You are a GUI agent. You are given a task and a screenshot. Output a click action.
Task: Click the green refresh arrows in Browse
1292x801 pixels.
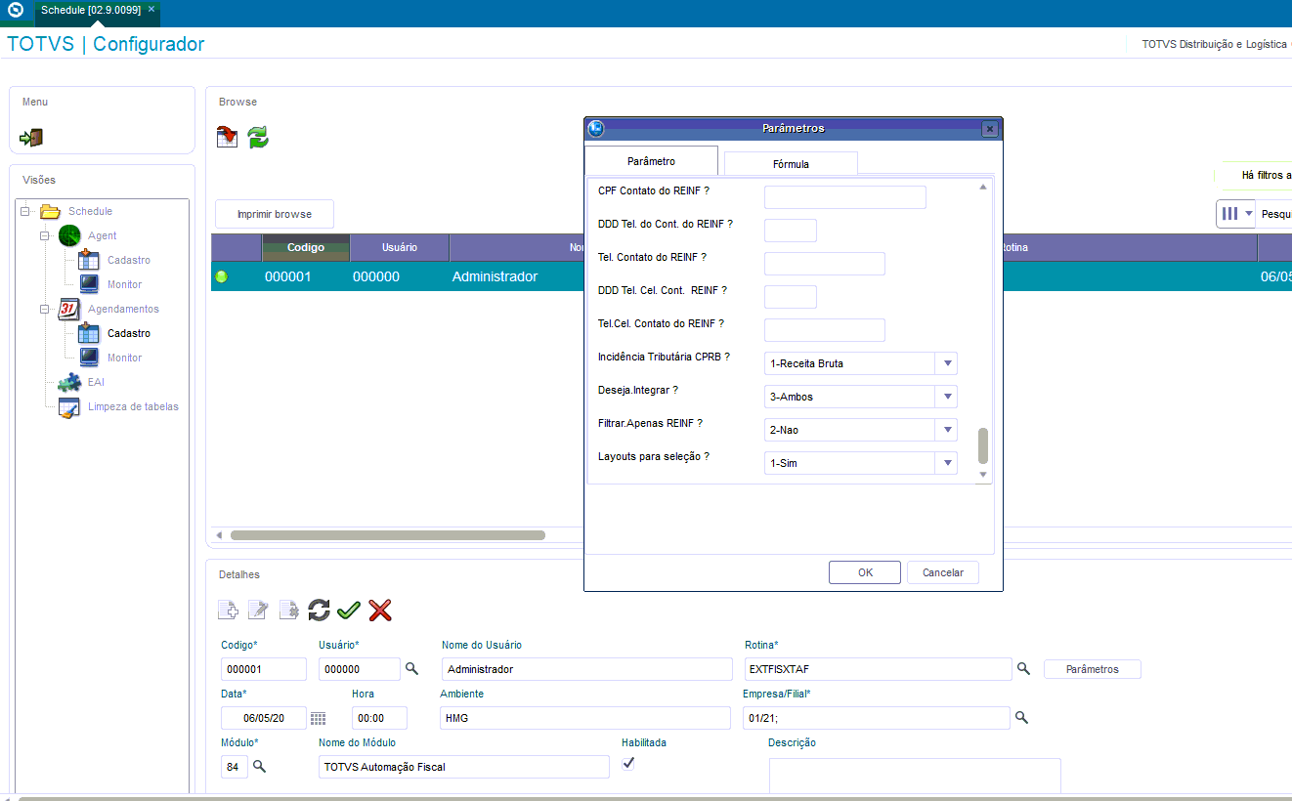point(257,137)
